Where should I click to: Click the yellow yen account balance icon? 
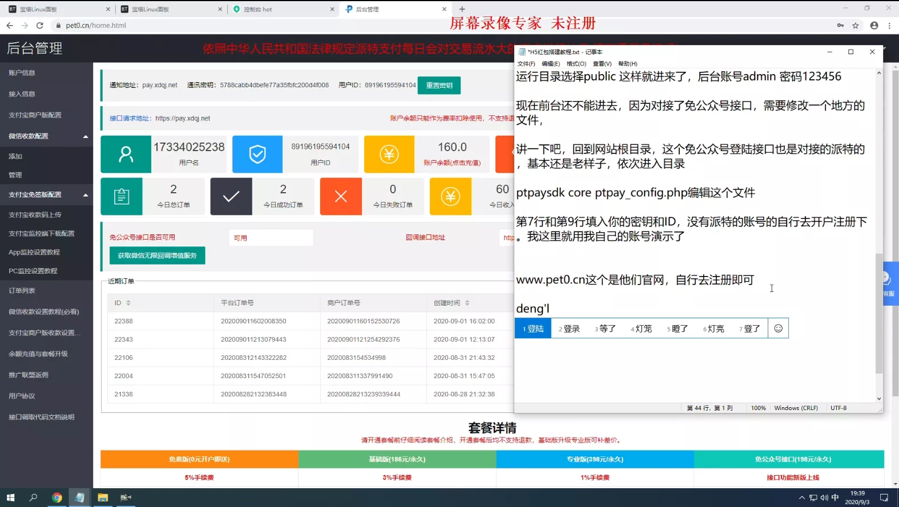click(x=389, y=154)
